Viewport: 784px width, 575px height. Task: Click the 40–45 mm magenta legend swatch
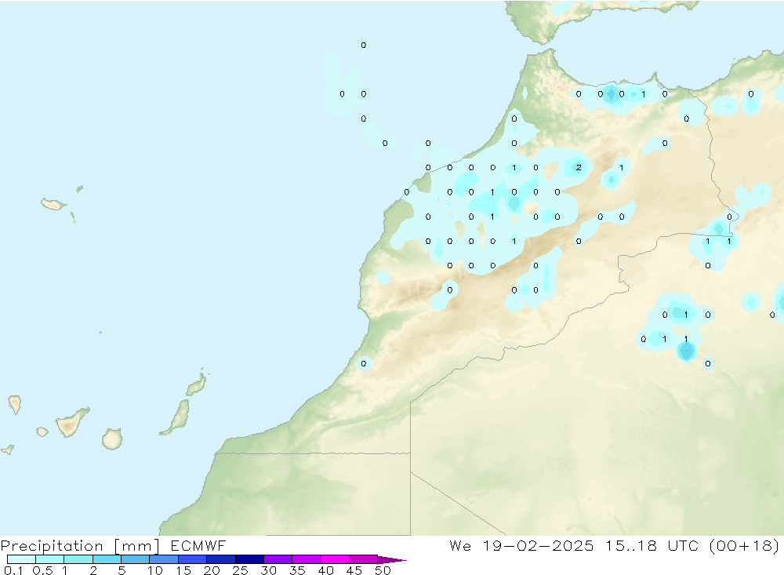pos(335,559)
